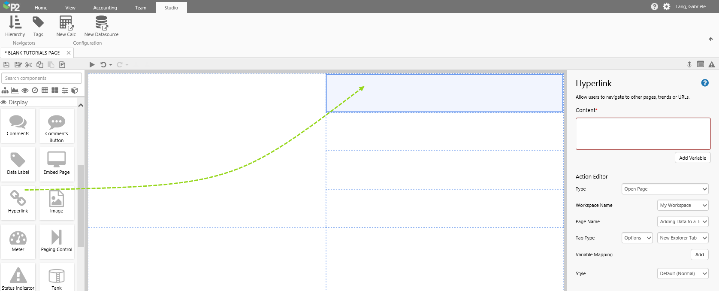
Task: Select the highlighted blue canvas cell
Action: click(x=444, y=93)
